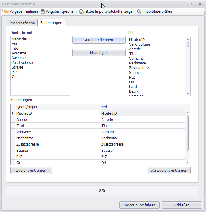This screenshot has height=212, width=206.
Task: Click the Importdatei prüfen magnifier icon
Action: (x=139, y=11)
